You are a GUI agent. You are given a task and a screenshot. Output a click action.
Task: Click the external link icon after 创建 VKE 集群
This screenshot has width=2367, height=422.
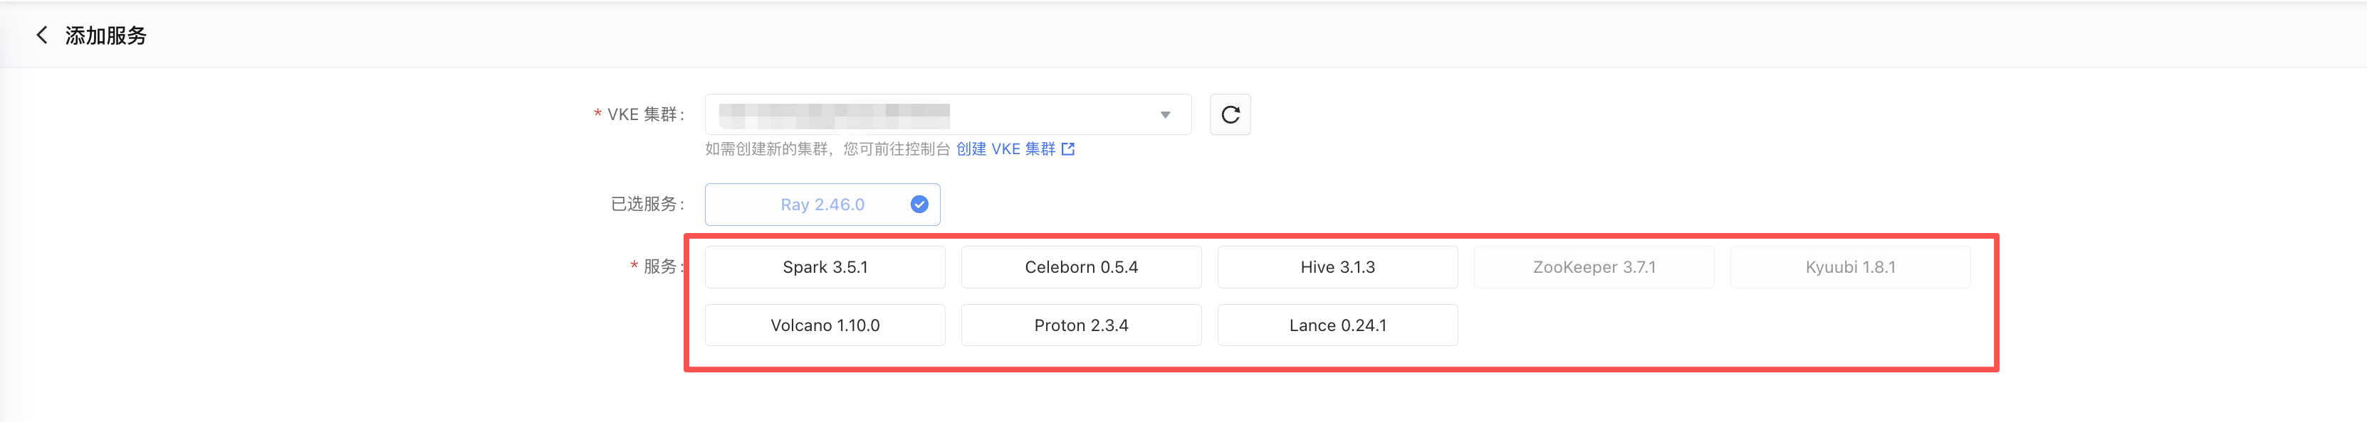coord(1067,149)
